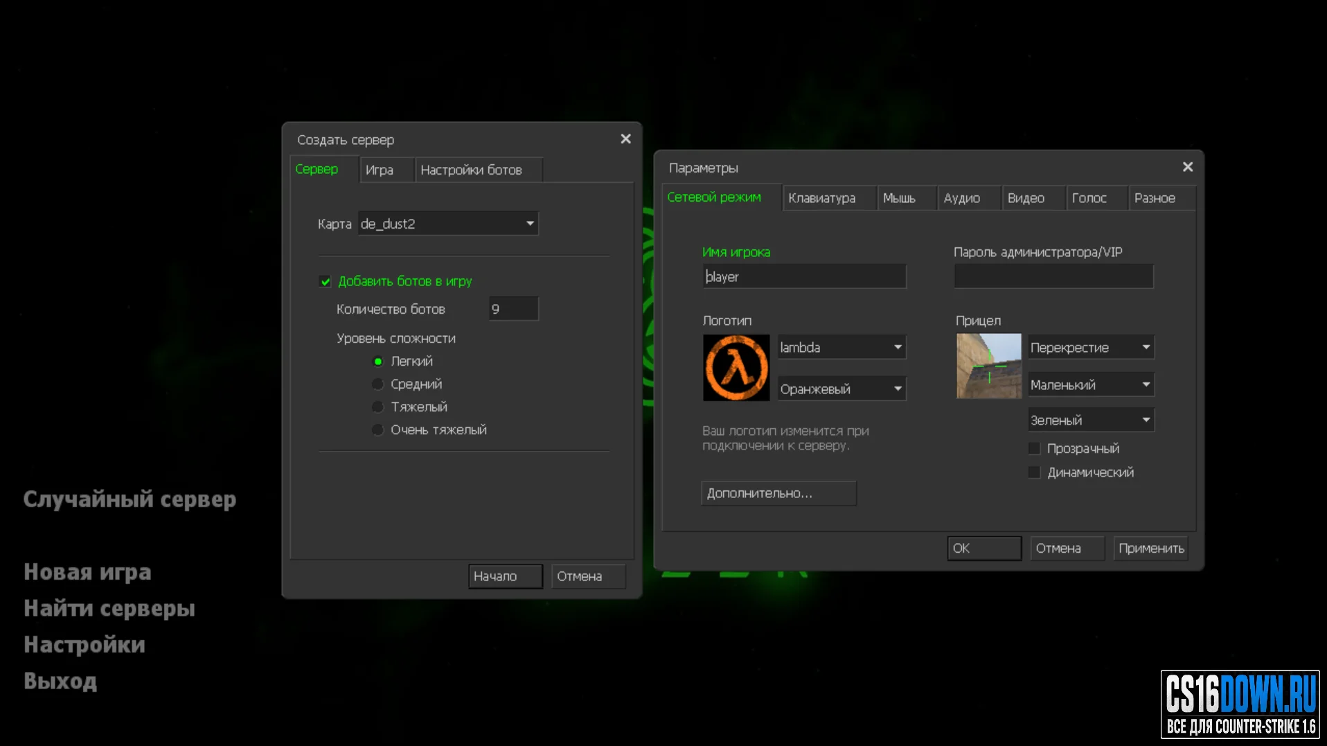Click the crosshair preview thumbnail
Screen dimensions: 1327x746
pos(988,366)
